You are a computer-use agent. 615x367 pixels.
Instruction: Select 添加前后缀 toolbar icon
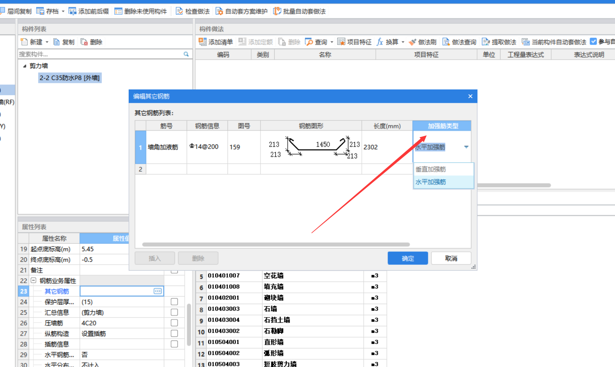coord(72,11)
